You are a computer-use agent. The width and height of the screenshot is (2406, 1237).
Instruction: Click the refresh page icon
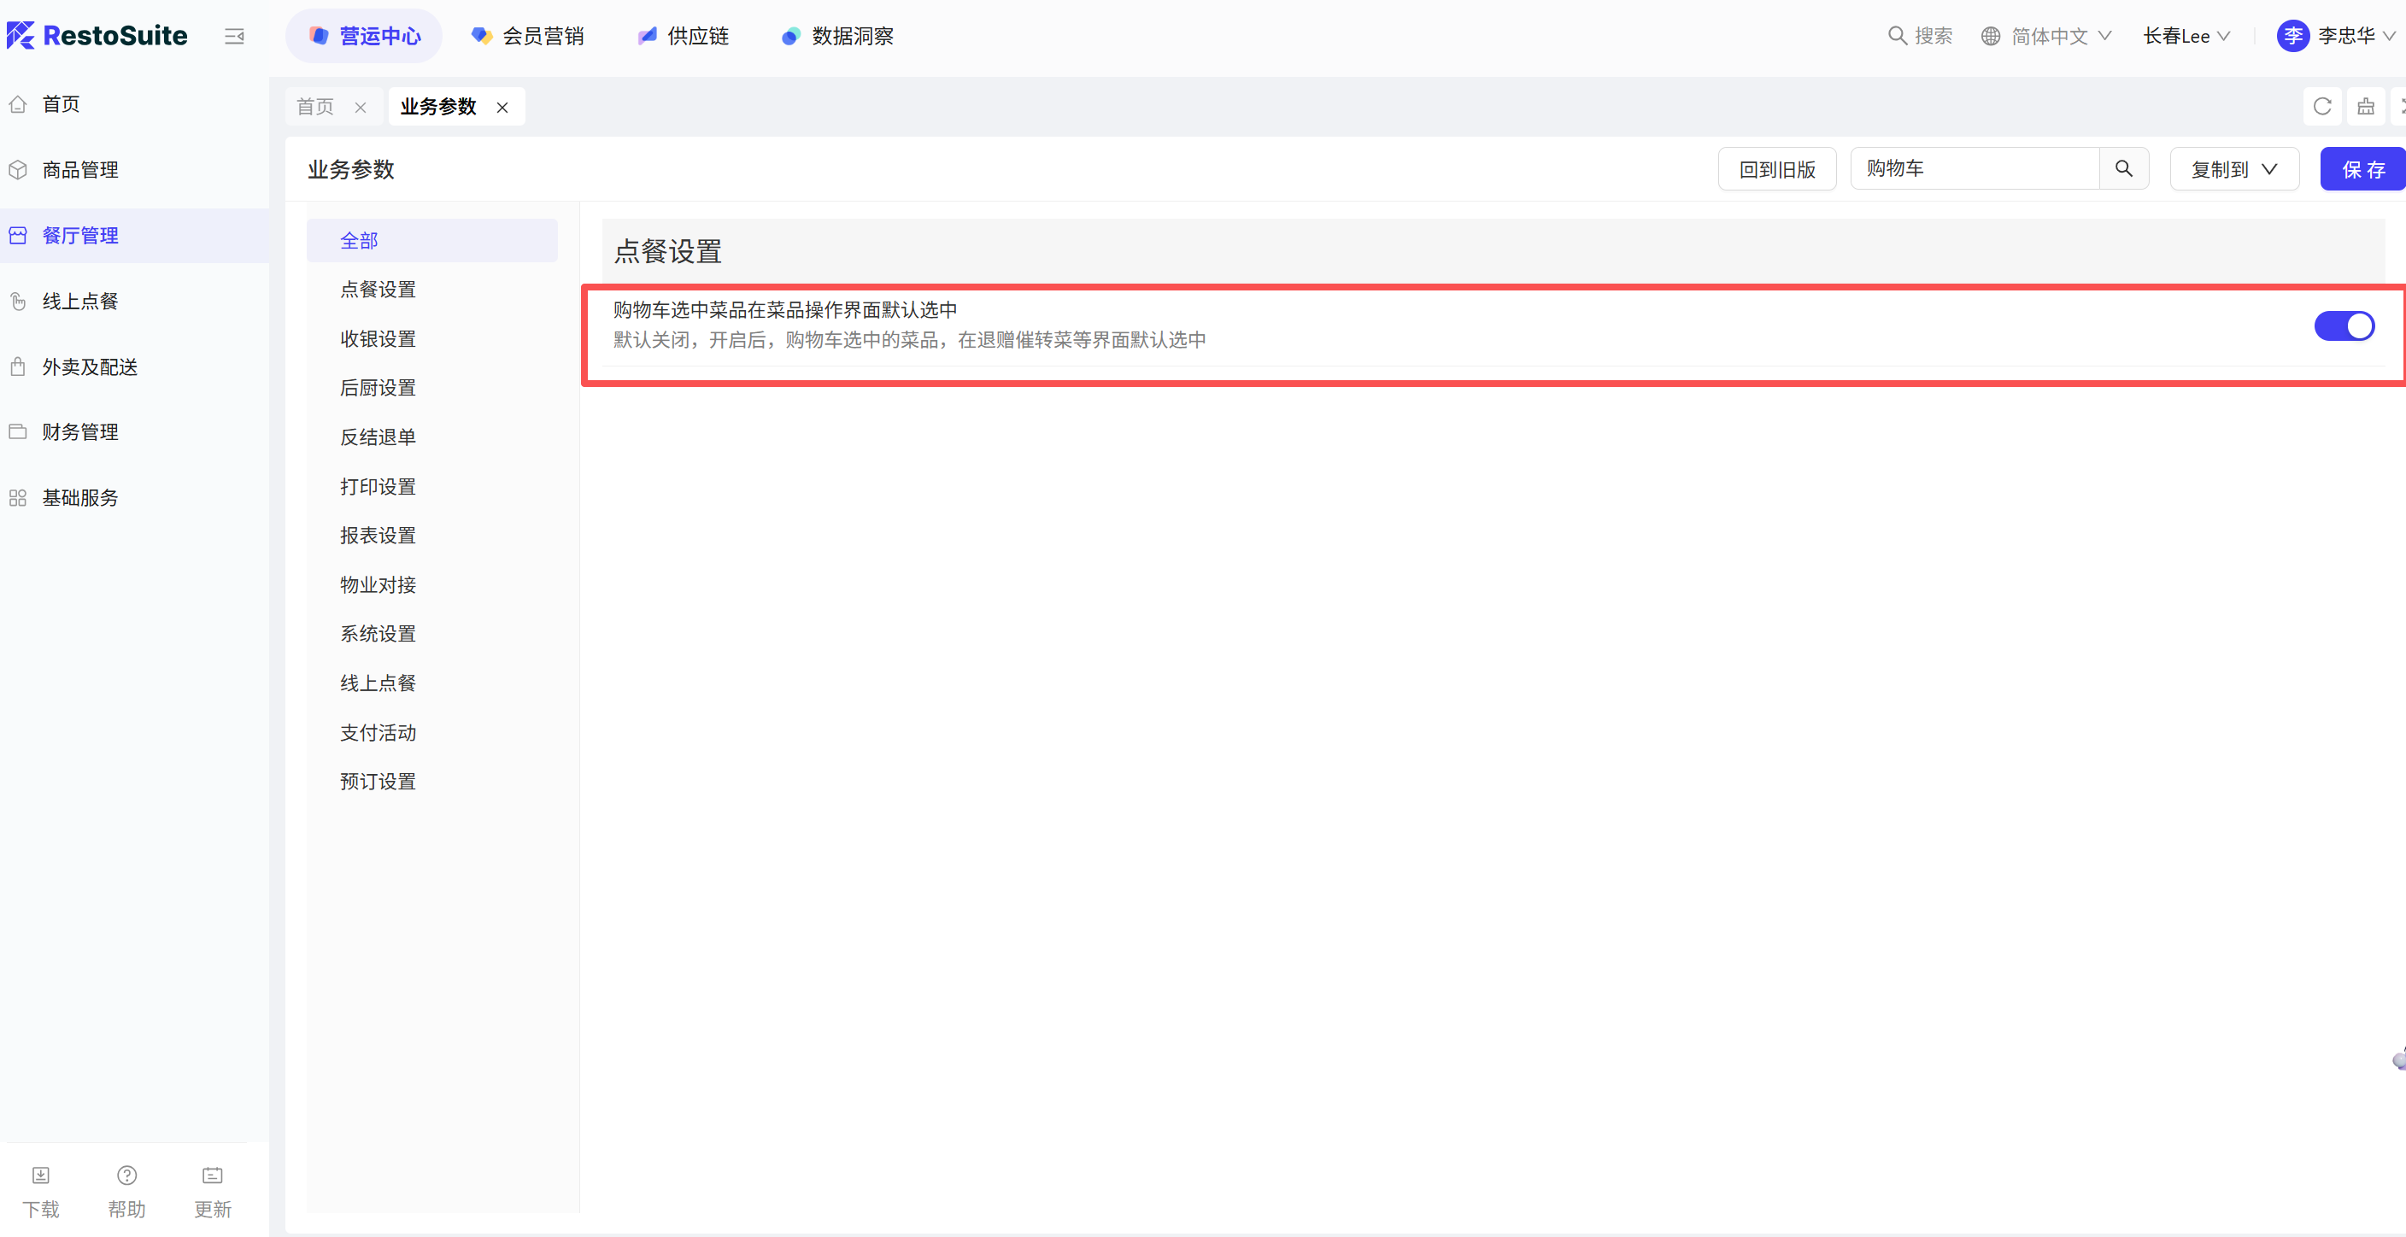[x=2322, y=107]
